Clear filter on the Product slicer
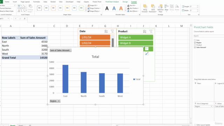 click(x=151, y=31)
